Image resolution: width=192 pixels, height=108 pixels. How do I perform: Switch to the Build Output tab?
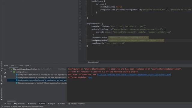(24, 66)
